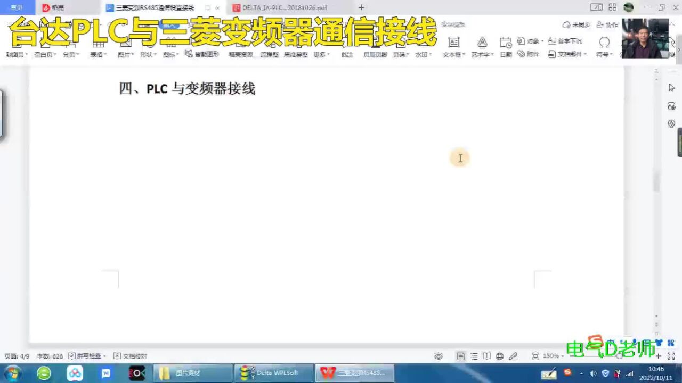Click the heading 四、PLC 与变频器接线
This screenshot has height=383, width=682.
coord(187,88)
